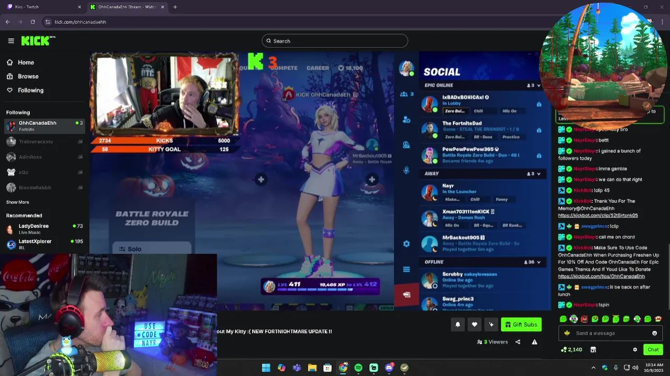Switch to the OhhCanadaEhh Stream browser tab
Screen dimensions: 670x376
(127, 7)
